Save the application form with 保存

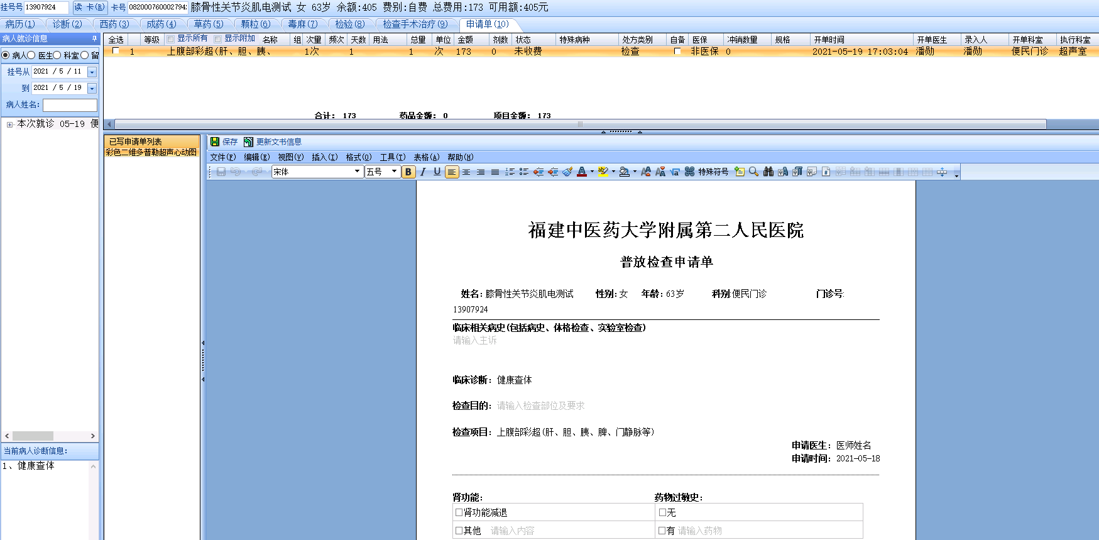click(x=224, y=142)
